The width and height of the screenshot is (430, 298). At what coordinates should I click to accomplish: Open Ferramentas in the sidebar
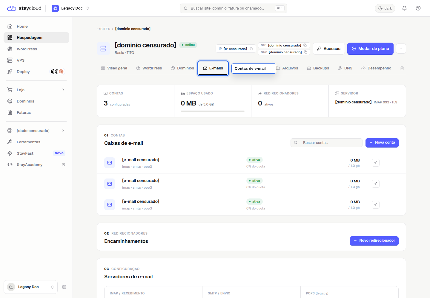point(36,142)
